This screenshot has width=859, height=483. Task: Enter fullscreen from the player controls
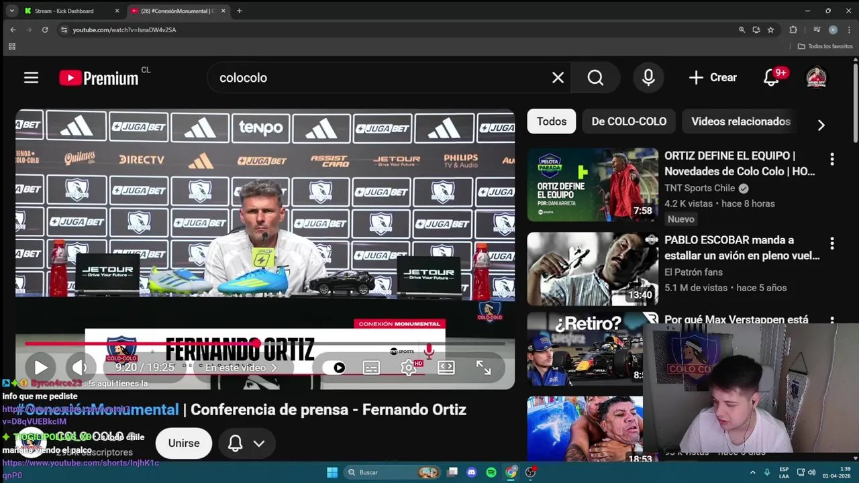[484, 368]
